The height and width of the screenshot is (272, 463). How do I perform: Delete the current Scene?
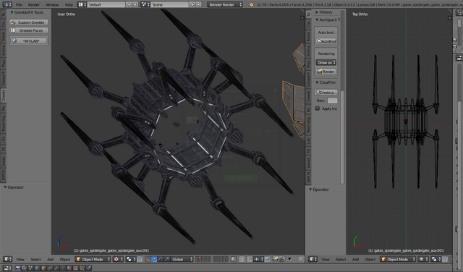[x=198, y=4]
